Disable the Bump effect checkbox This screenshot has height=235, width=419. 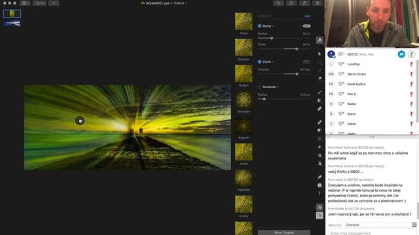pyautogui.click(x=259, y=26)
